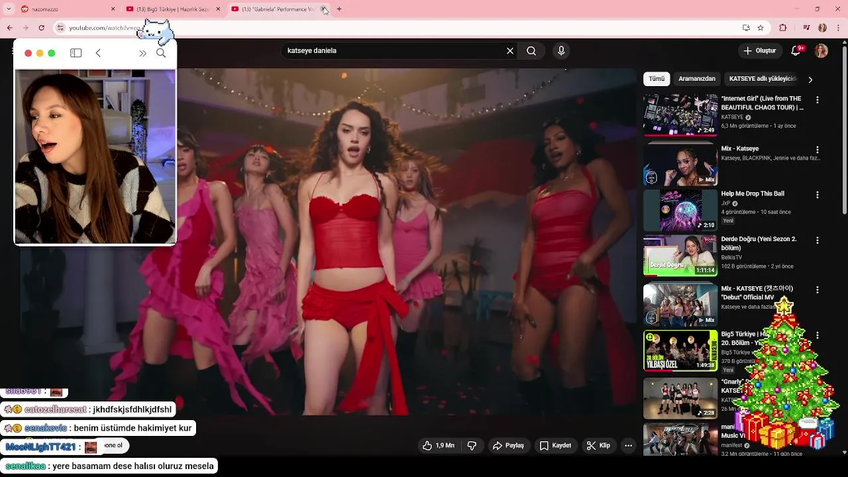
Task: Open the Chrome extensions puzzle icon
Action: tap(783, 28)
